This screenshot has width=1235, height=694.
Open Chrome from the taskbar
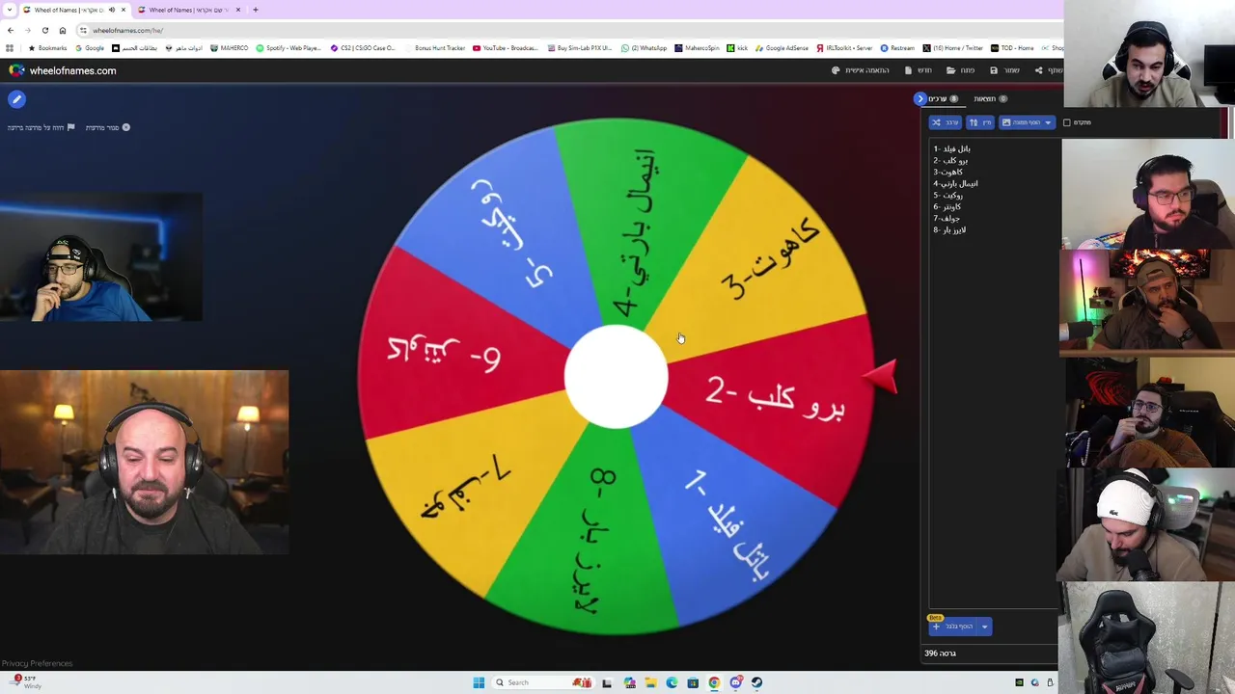[714, 682]
